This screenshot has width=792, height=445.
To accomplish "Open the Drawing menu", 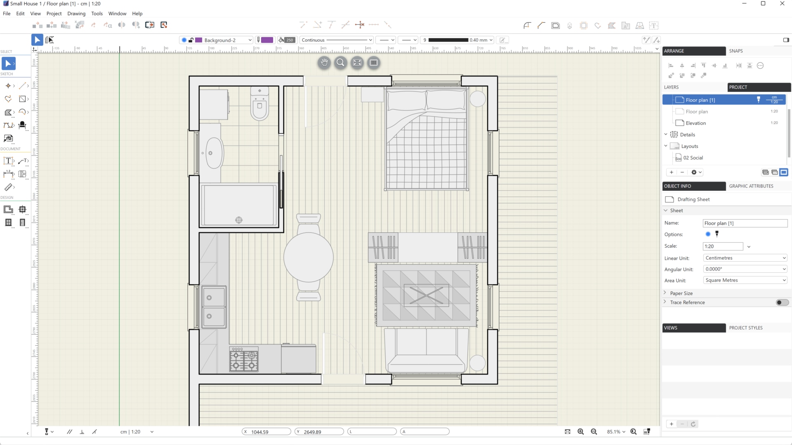I will pyautogui.click(x=76, y=14).
